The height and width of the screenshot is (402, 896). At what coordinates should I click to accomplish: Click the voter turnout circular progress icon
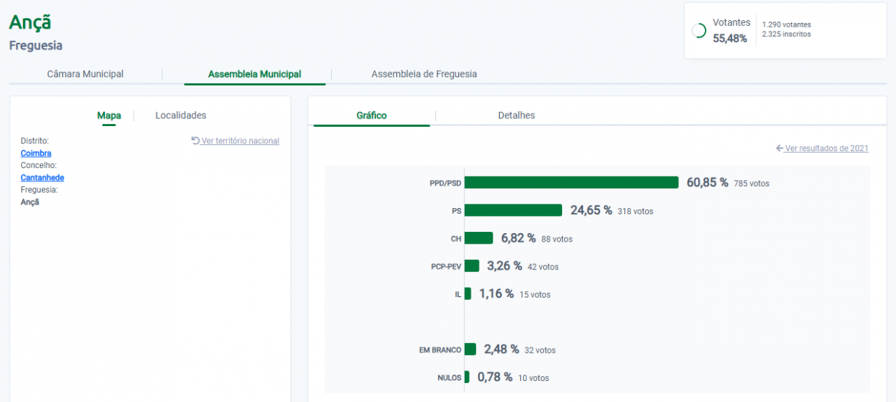699,31
